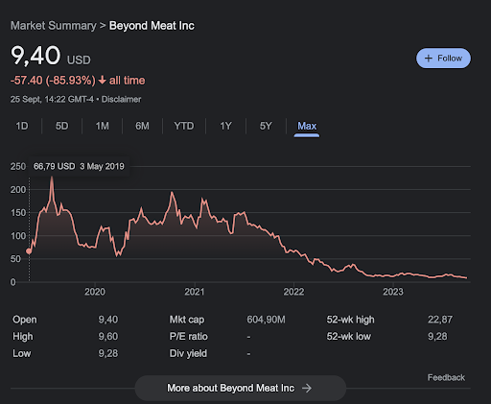Click the Follow button

point(443,59)
